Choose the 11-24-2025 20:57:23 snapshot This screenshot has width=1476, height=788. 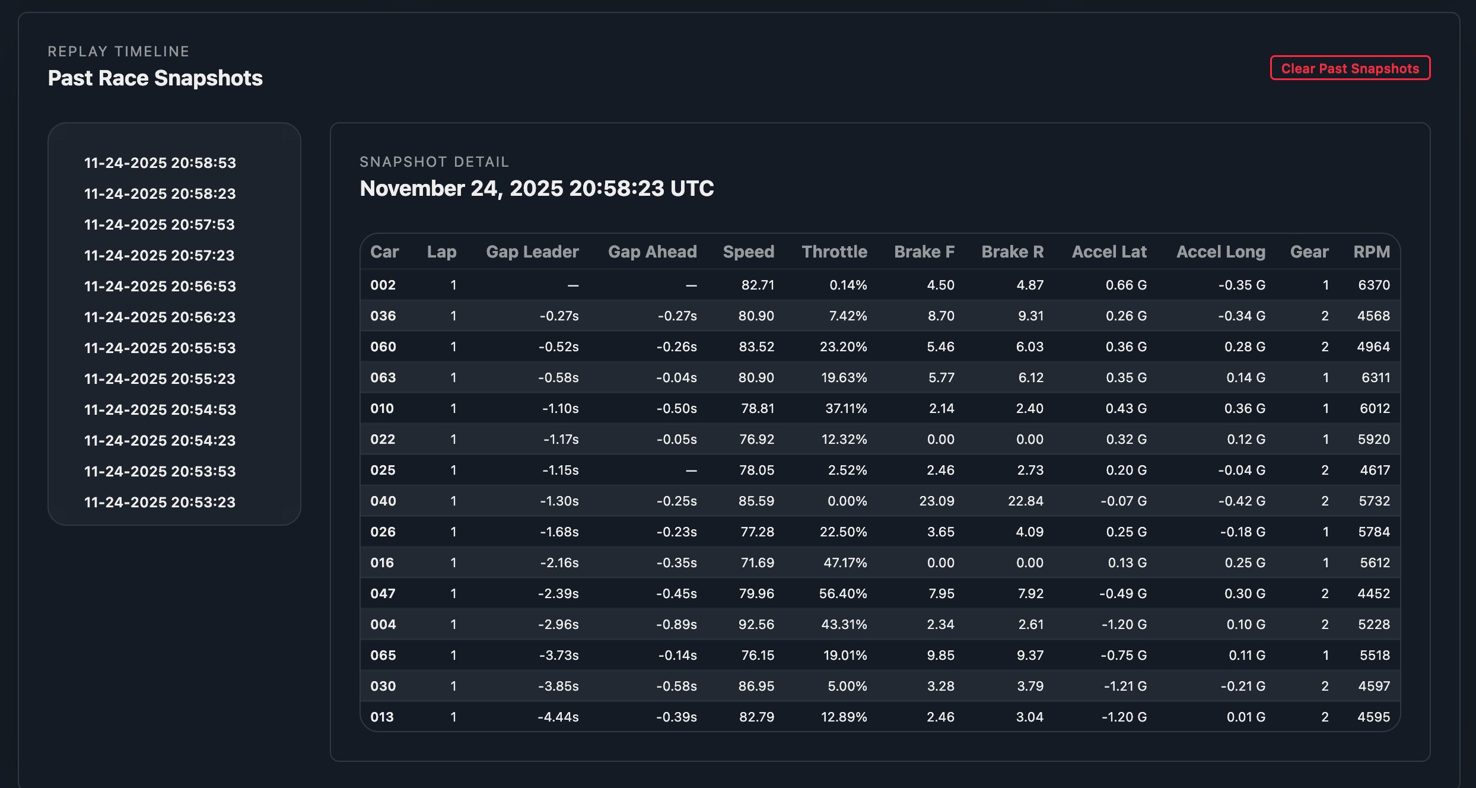[x=160, y=255]
